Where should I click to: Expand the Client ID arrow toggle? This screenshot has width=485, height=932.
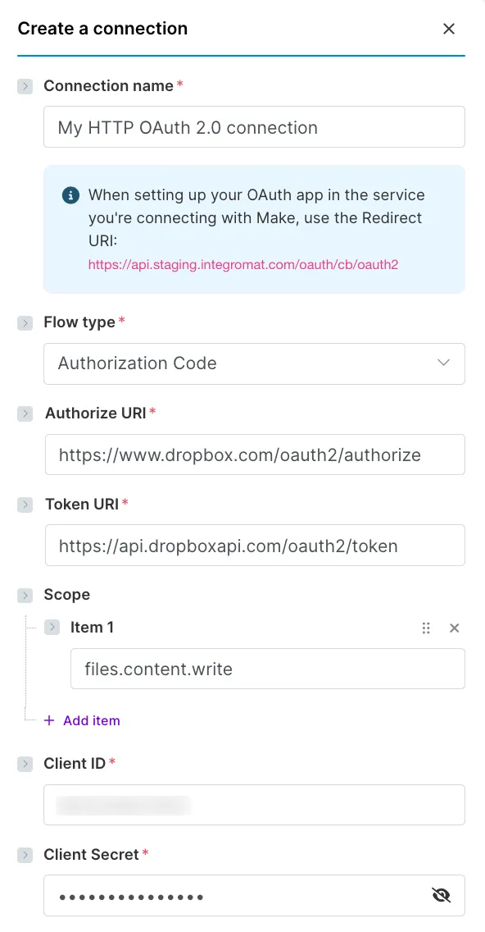(x=25, y=764)
